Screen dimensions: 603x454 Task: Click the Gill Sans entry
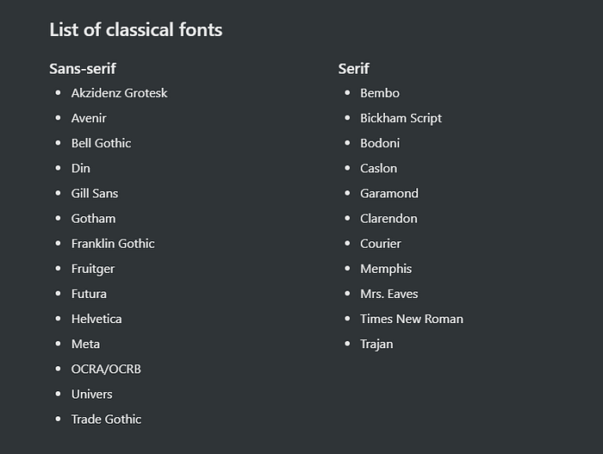tap(95, 193)
